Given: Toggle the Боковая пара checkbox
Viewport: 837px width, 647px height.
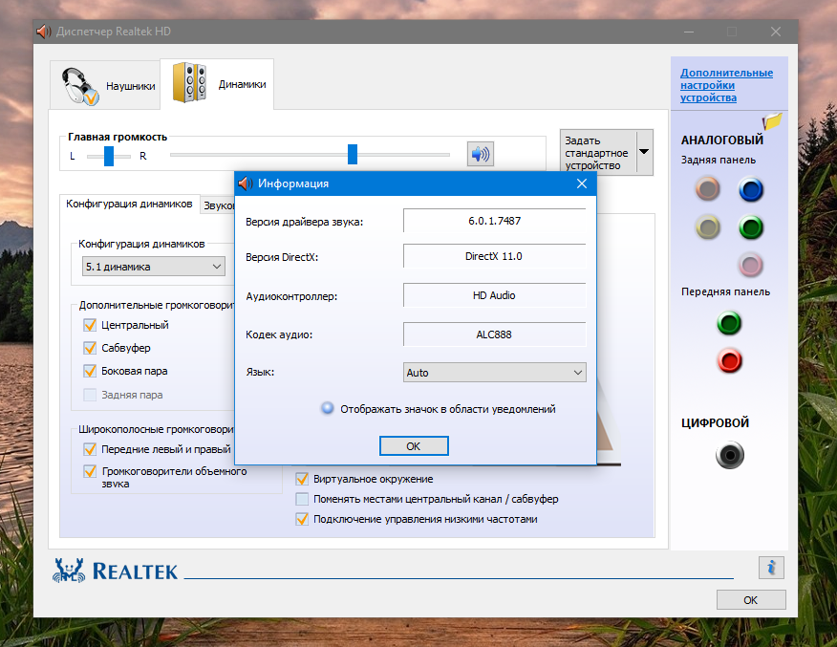Looking at the screenshot, I should 90,371.
